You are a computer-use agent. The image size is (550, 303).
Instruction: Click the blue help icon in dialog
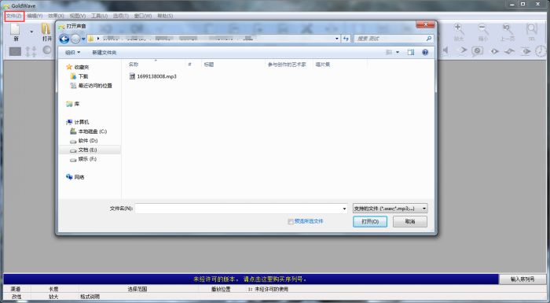(425, 53)
